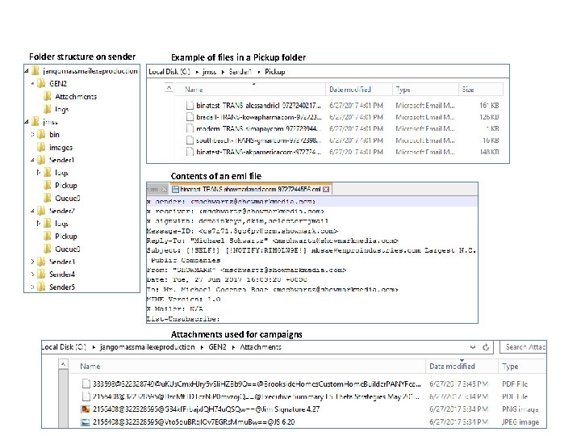581x436 pixels.
Task: Click the Queue0 folder icon under Sender2
Action: [47, 249]
